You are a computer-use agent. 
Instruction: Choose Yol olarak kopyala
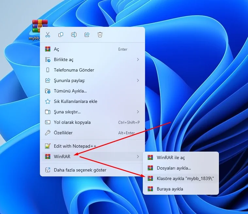92,122
